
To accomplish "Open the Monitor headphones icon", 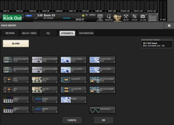I will [x=109, y=18].
